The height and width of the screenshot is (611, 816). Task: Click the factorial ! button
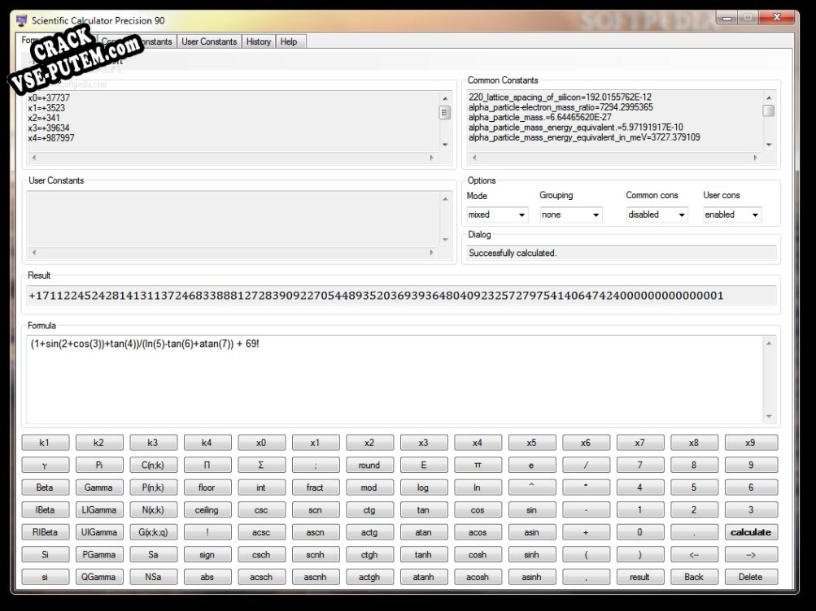[207, 532]
